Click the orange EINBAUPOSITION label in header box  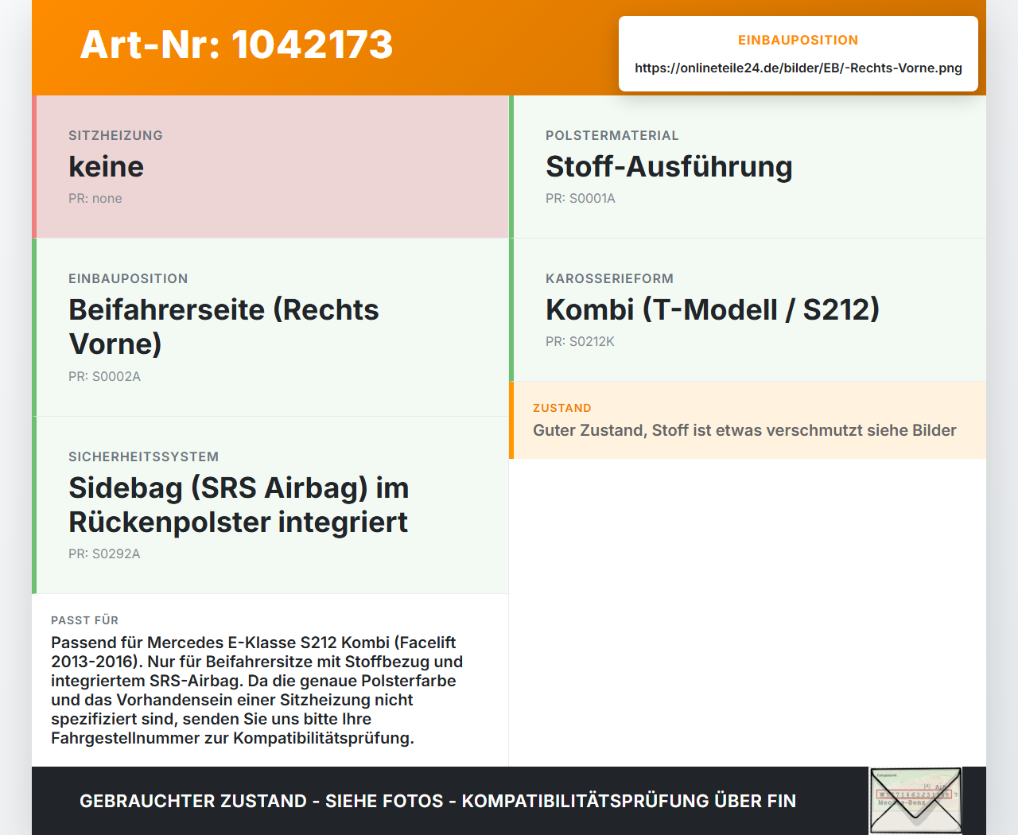point(798,40)
